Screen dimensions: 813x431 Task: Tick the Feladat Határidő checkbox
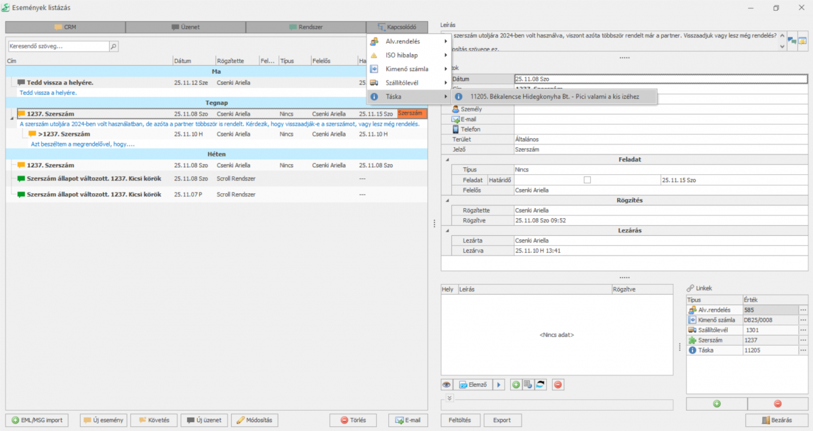point(587,180)
